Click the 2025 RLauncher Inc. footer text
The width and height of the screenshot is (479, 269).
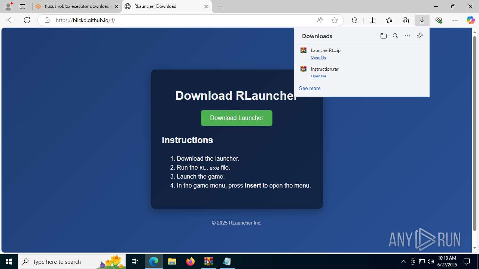pos(237,223)
